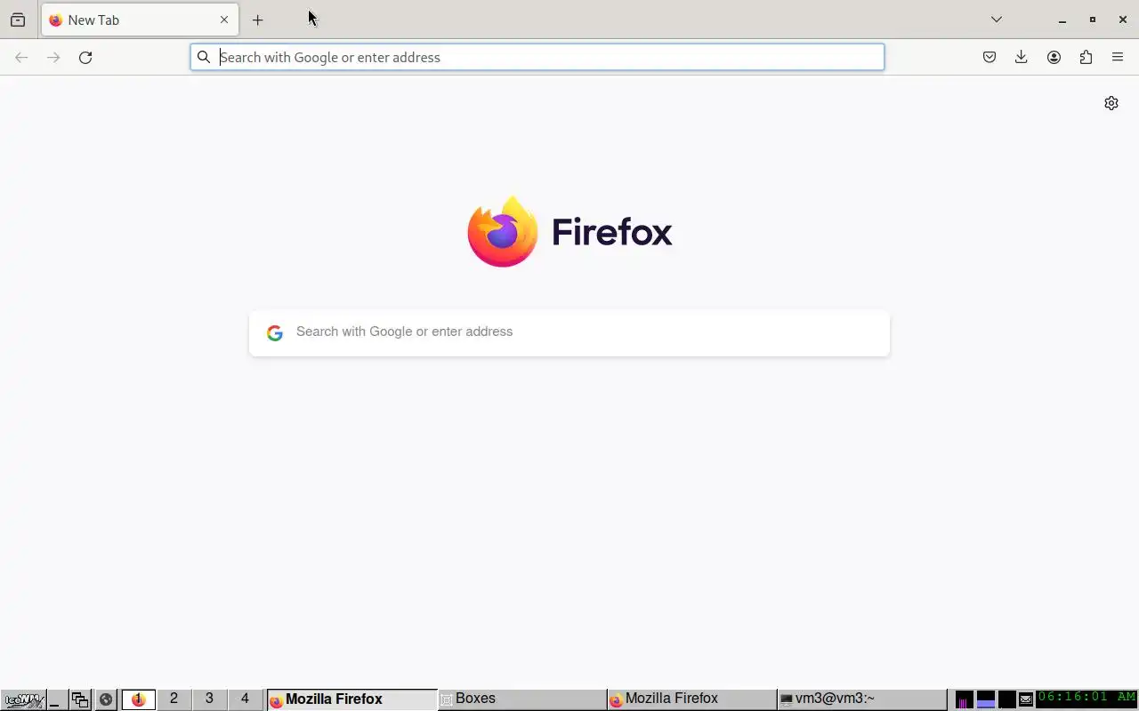1139x711 pixels.
Task: Select active Mozilla Firefox taskbar entry
Action: tap(352, 699)
